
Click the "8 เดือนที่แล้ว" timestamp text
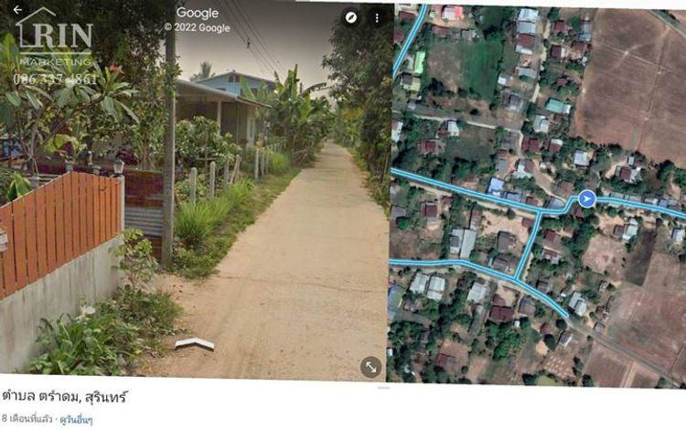[27, 419]
